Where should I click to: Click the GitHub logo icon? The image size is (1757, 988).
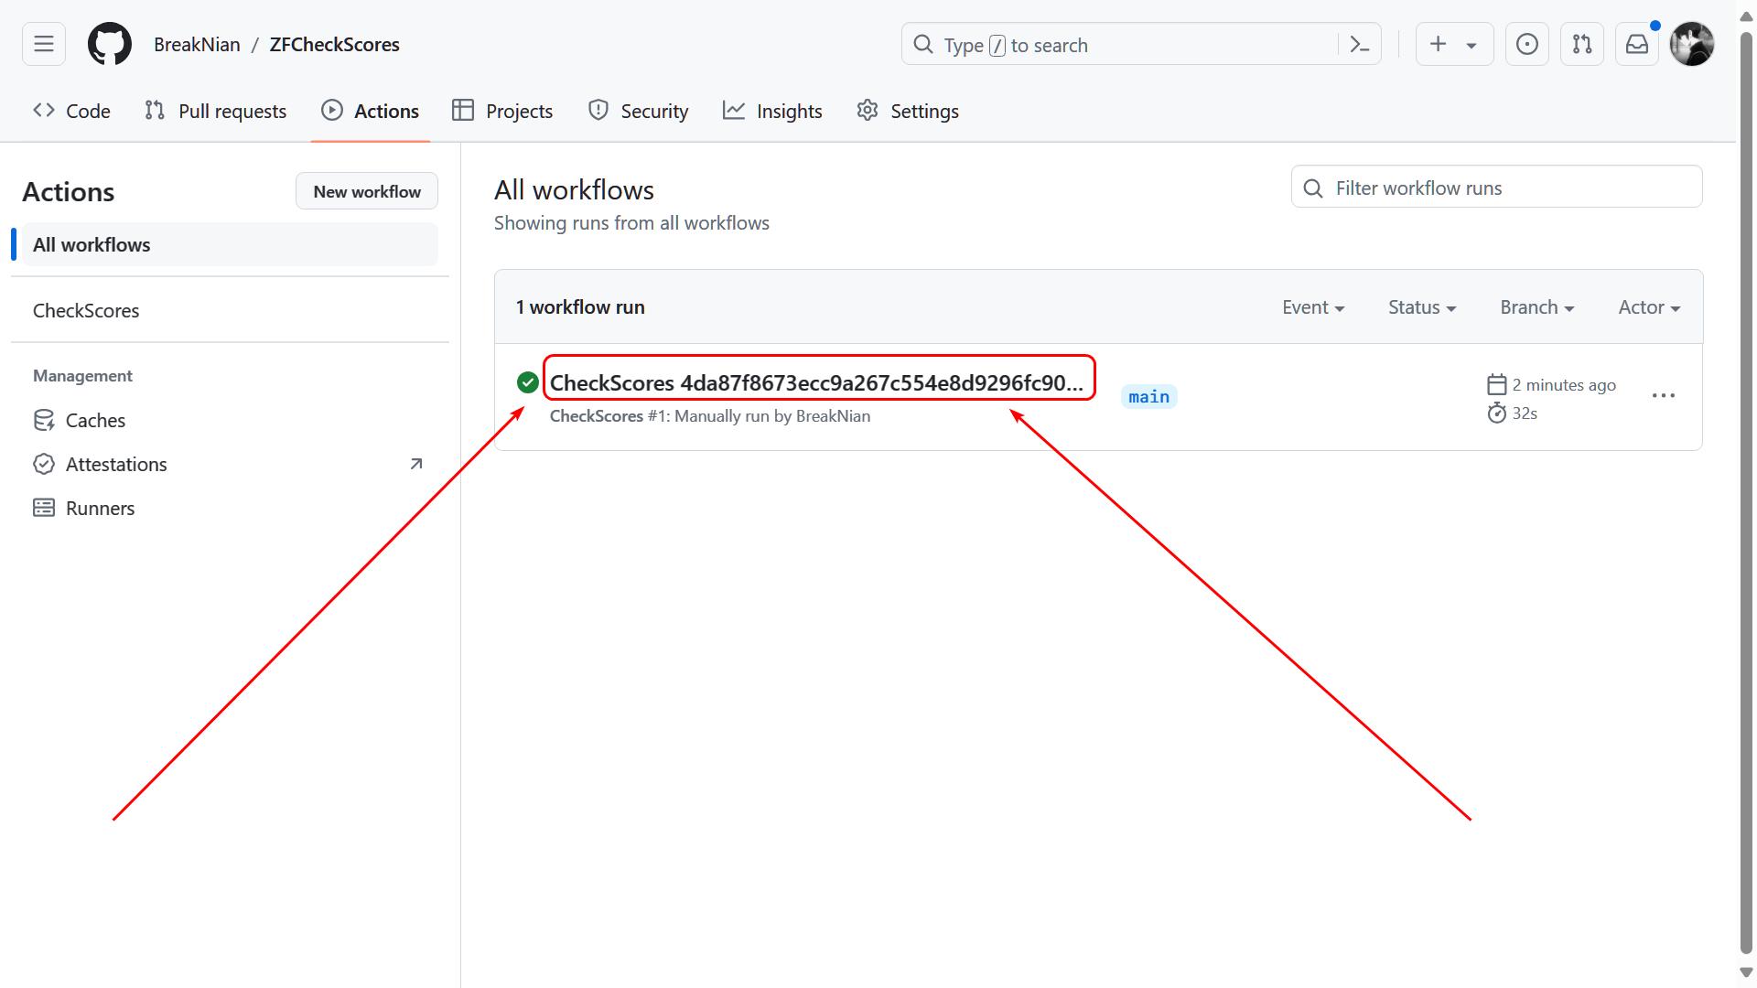[x=110, y=44]
